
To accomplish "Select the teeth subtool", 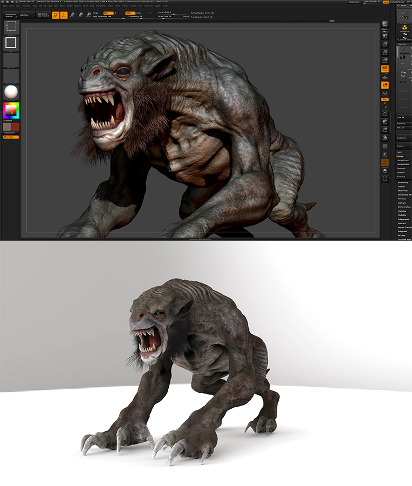I will coord(403,74).
